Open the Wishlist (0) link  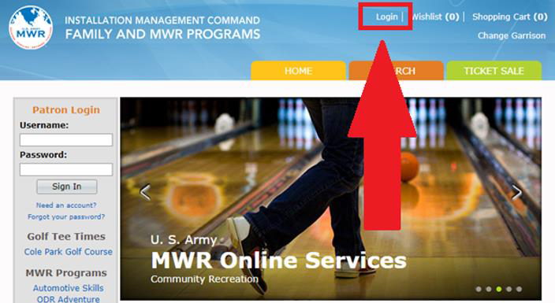tap(435, 17)
